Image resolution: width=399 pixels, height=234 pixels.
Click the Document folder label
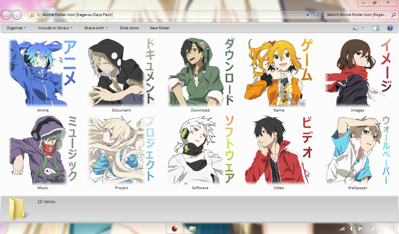click(x=122, y=110)
